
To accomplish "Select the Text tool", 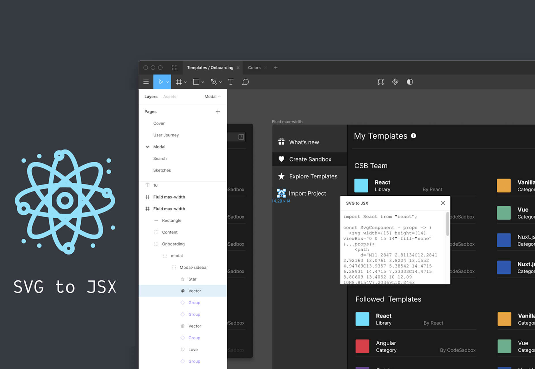I will (x=231, y=82).
